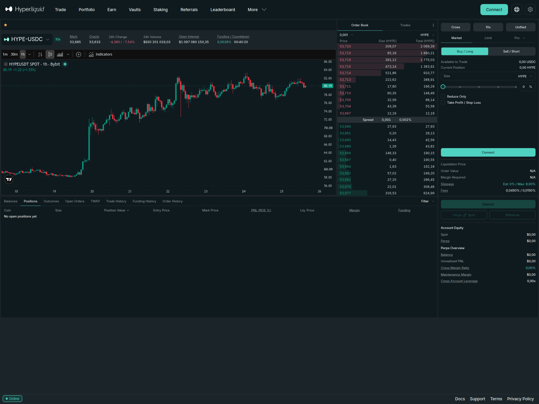Expand the More navigation menu
This screenshot has width=539, height=404.
click(257, 10)
